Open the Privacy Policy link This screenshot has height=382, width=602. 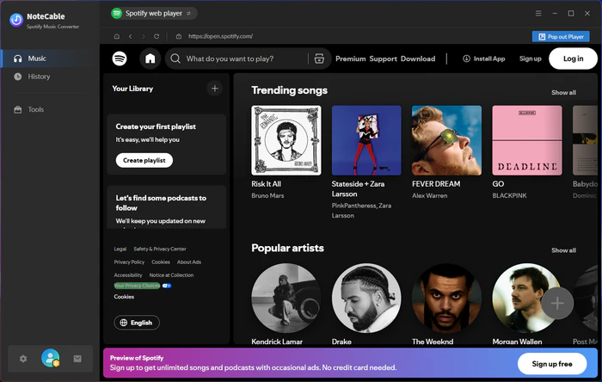(x=129, y=262)
